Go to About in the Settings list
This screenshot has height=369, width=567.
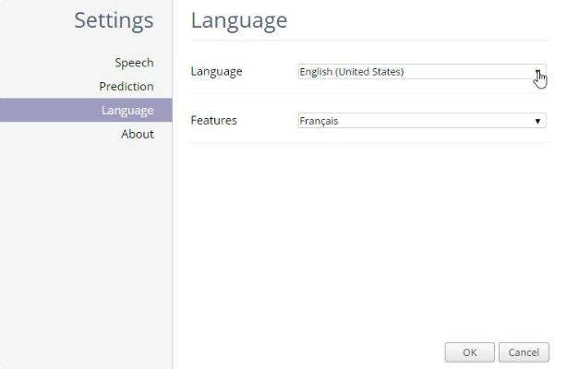point(138,134)
